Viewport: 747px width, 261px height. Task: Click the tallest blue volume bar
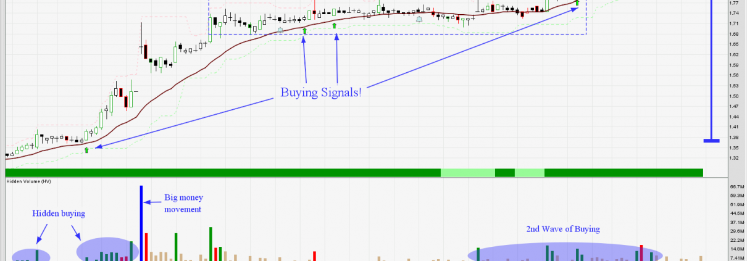click(141, 222)
